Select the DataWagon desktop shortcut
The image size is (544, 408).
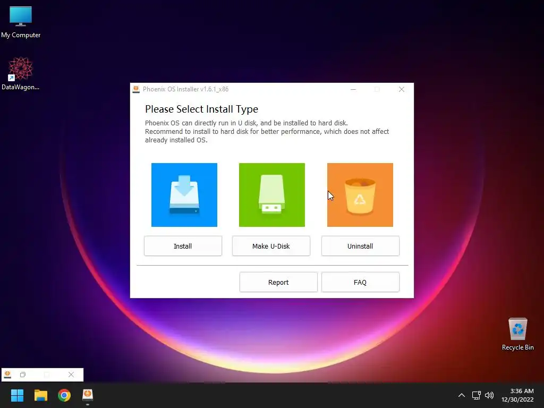[x=21, y=73]
